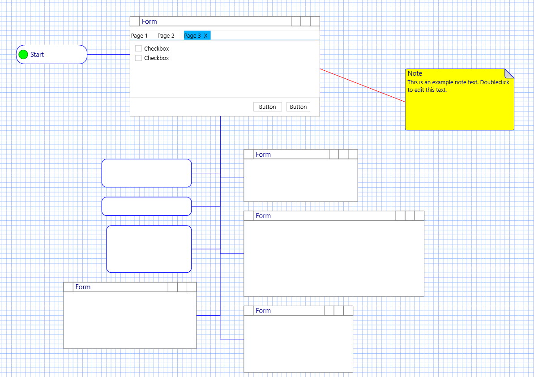Open the Page 2 tab
The width and height of the screenshot is (534, 377).
coord(166,35)
